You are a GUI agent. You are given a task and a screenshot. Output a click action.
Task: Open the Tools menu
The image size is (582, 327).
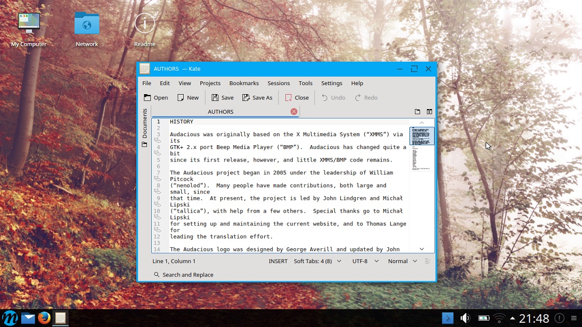point(306,83)
